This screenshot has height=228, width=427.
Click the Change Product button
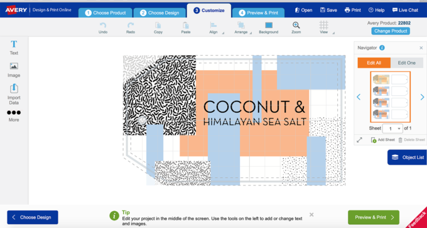[x=391, y=31]
